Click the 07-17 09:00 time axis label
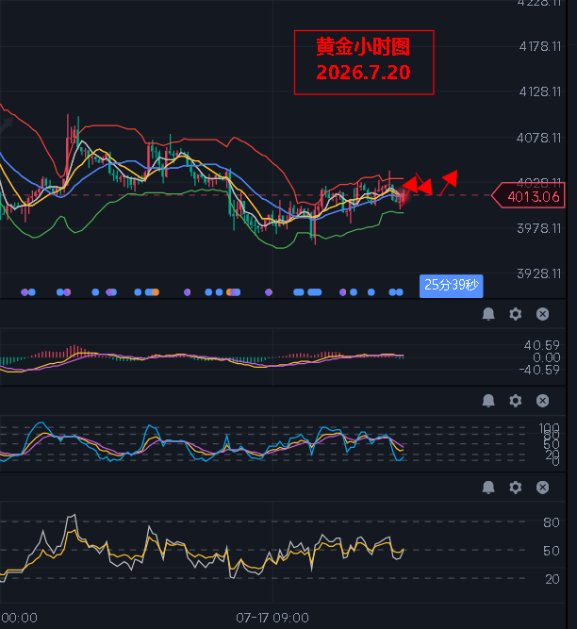 (272, 618)
